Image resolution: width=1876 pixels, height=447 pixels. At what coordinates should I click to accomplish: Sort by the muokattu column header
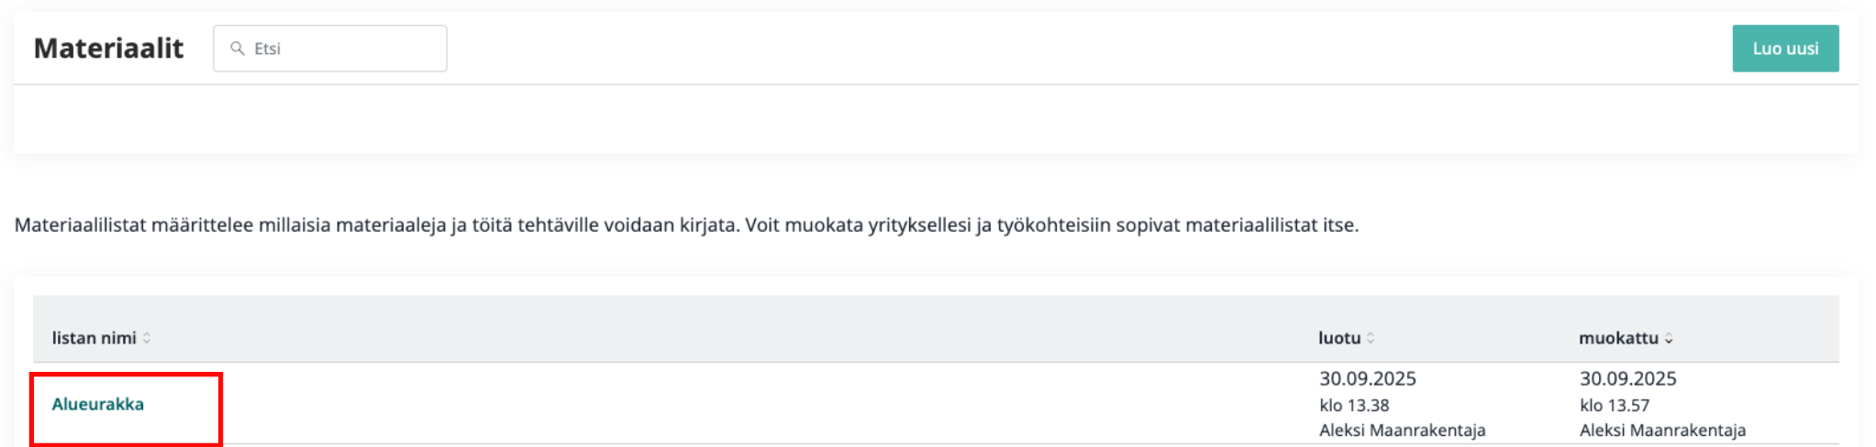(x=1618, y=338)
